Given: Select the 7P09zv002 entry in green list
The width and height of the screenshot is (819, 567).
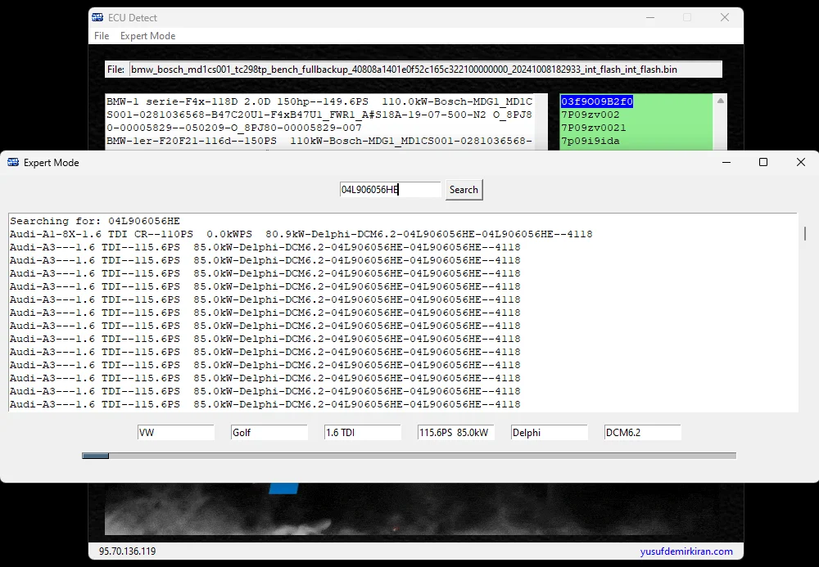Looking at the screenshot, I should point(590,115).
